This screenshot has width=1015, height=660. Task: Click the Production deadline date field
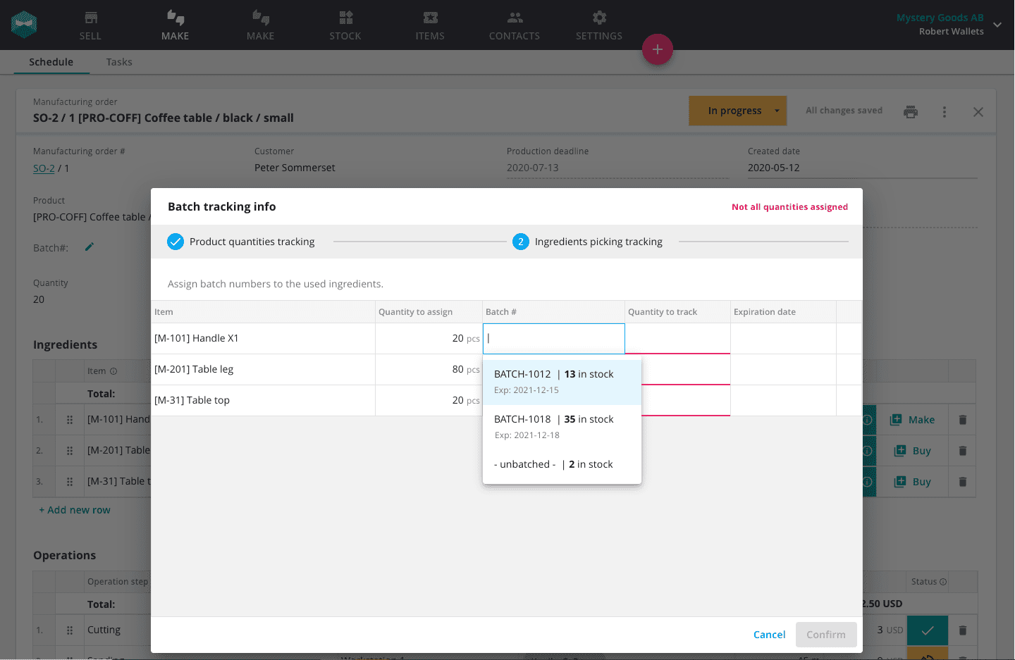pos(617,168)
